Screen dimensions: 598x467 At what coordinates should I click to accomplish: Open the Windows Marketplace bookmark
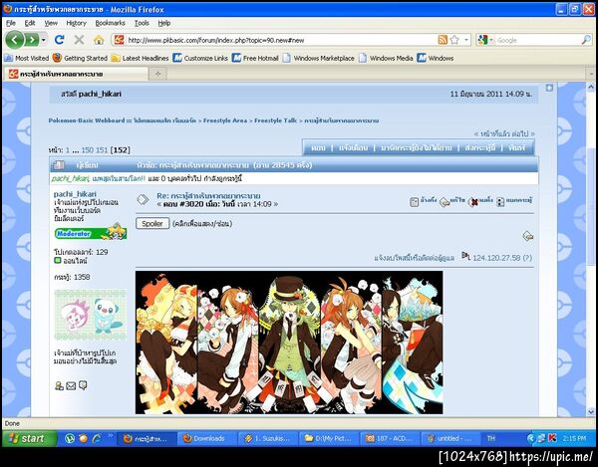tap(319, 58)
